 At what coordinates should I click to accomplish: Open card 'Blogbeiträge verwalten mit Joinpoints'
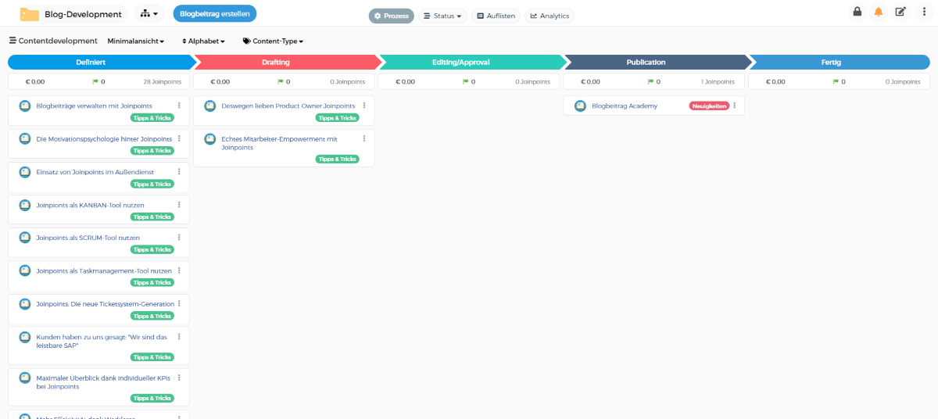[x=94, y=106]
